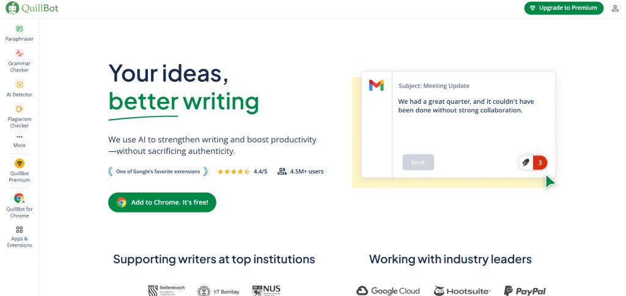Click the PayPal logo
The width and height of the screenshot is (626, 296).
tap(525, 291)
